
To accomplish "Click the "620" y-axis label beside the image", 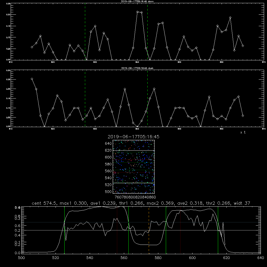I will coord(108,150).
